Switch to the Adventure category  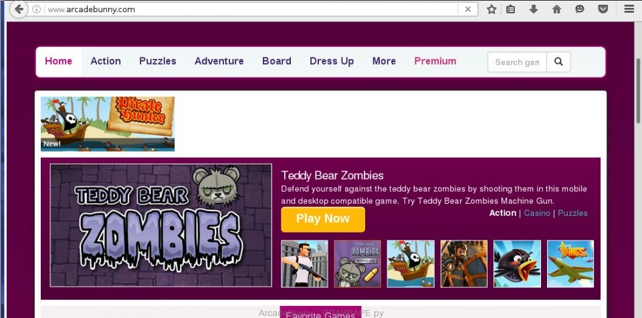tap(219, 61)
